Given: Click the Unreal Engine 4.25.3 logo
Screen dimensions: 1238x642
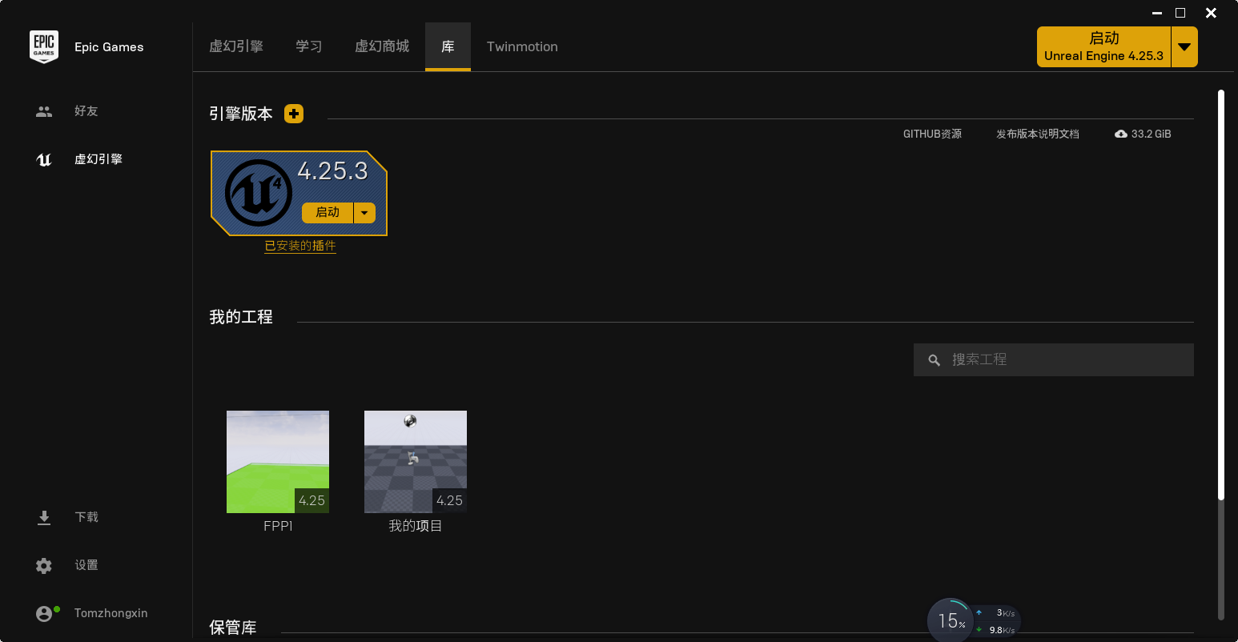Looking at the screenshot, I should click(x=258, y=193).
